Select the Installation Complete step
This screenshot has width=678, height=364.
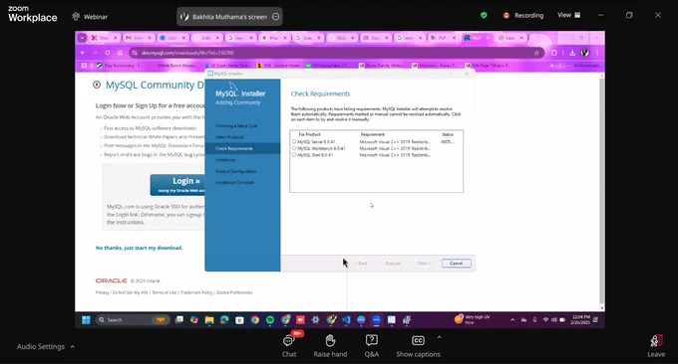point(234,182)
